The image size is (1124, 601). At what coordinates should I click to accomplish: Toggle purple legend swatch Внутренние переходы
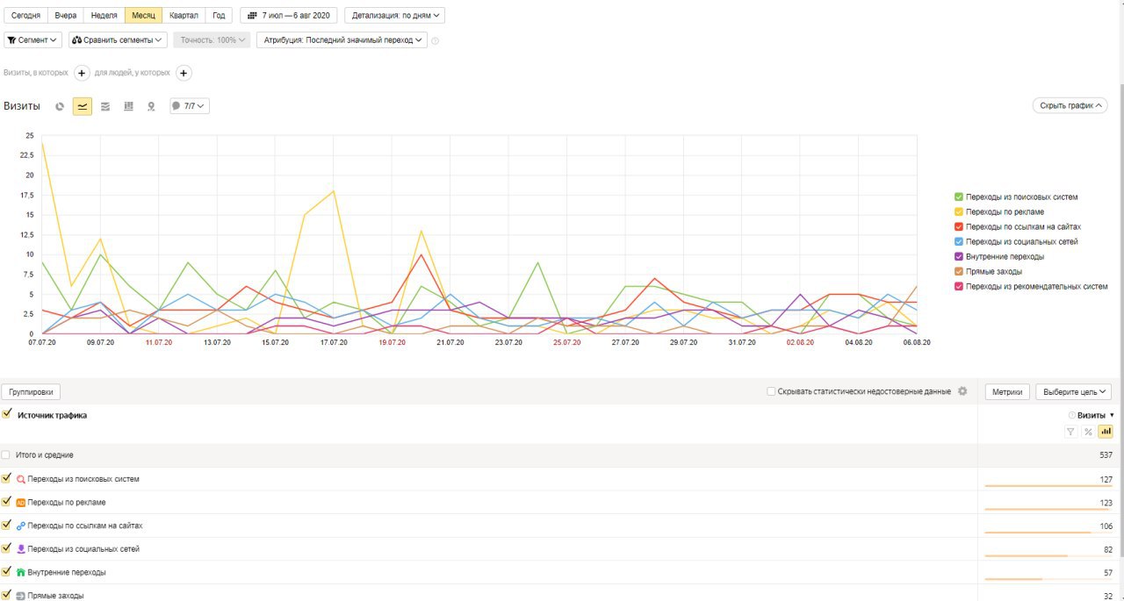[959, 256]
